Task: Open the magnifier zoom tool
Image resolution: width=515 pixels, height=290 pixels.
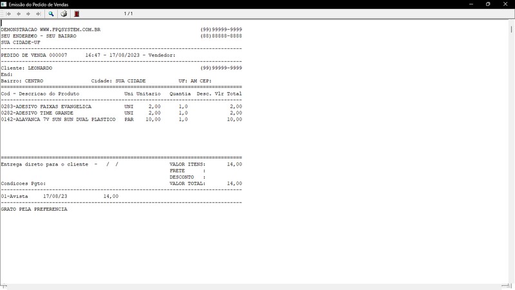Action: point(51,14)
